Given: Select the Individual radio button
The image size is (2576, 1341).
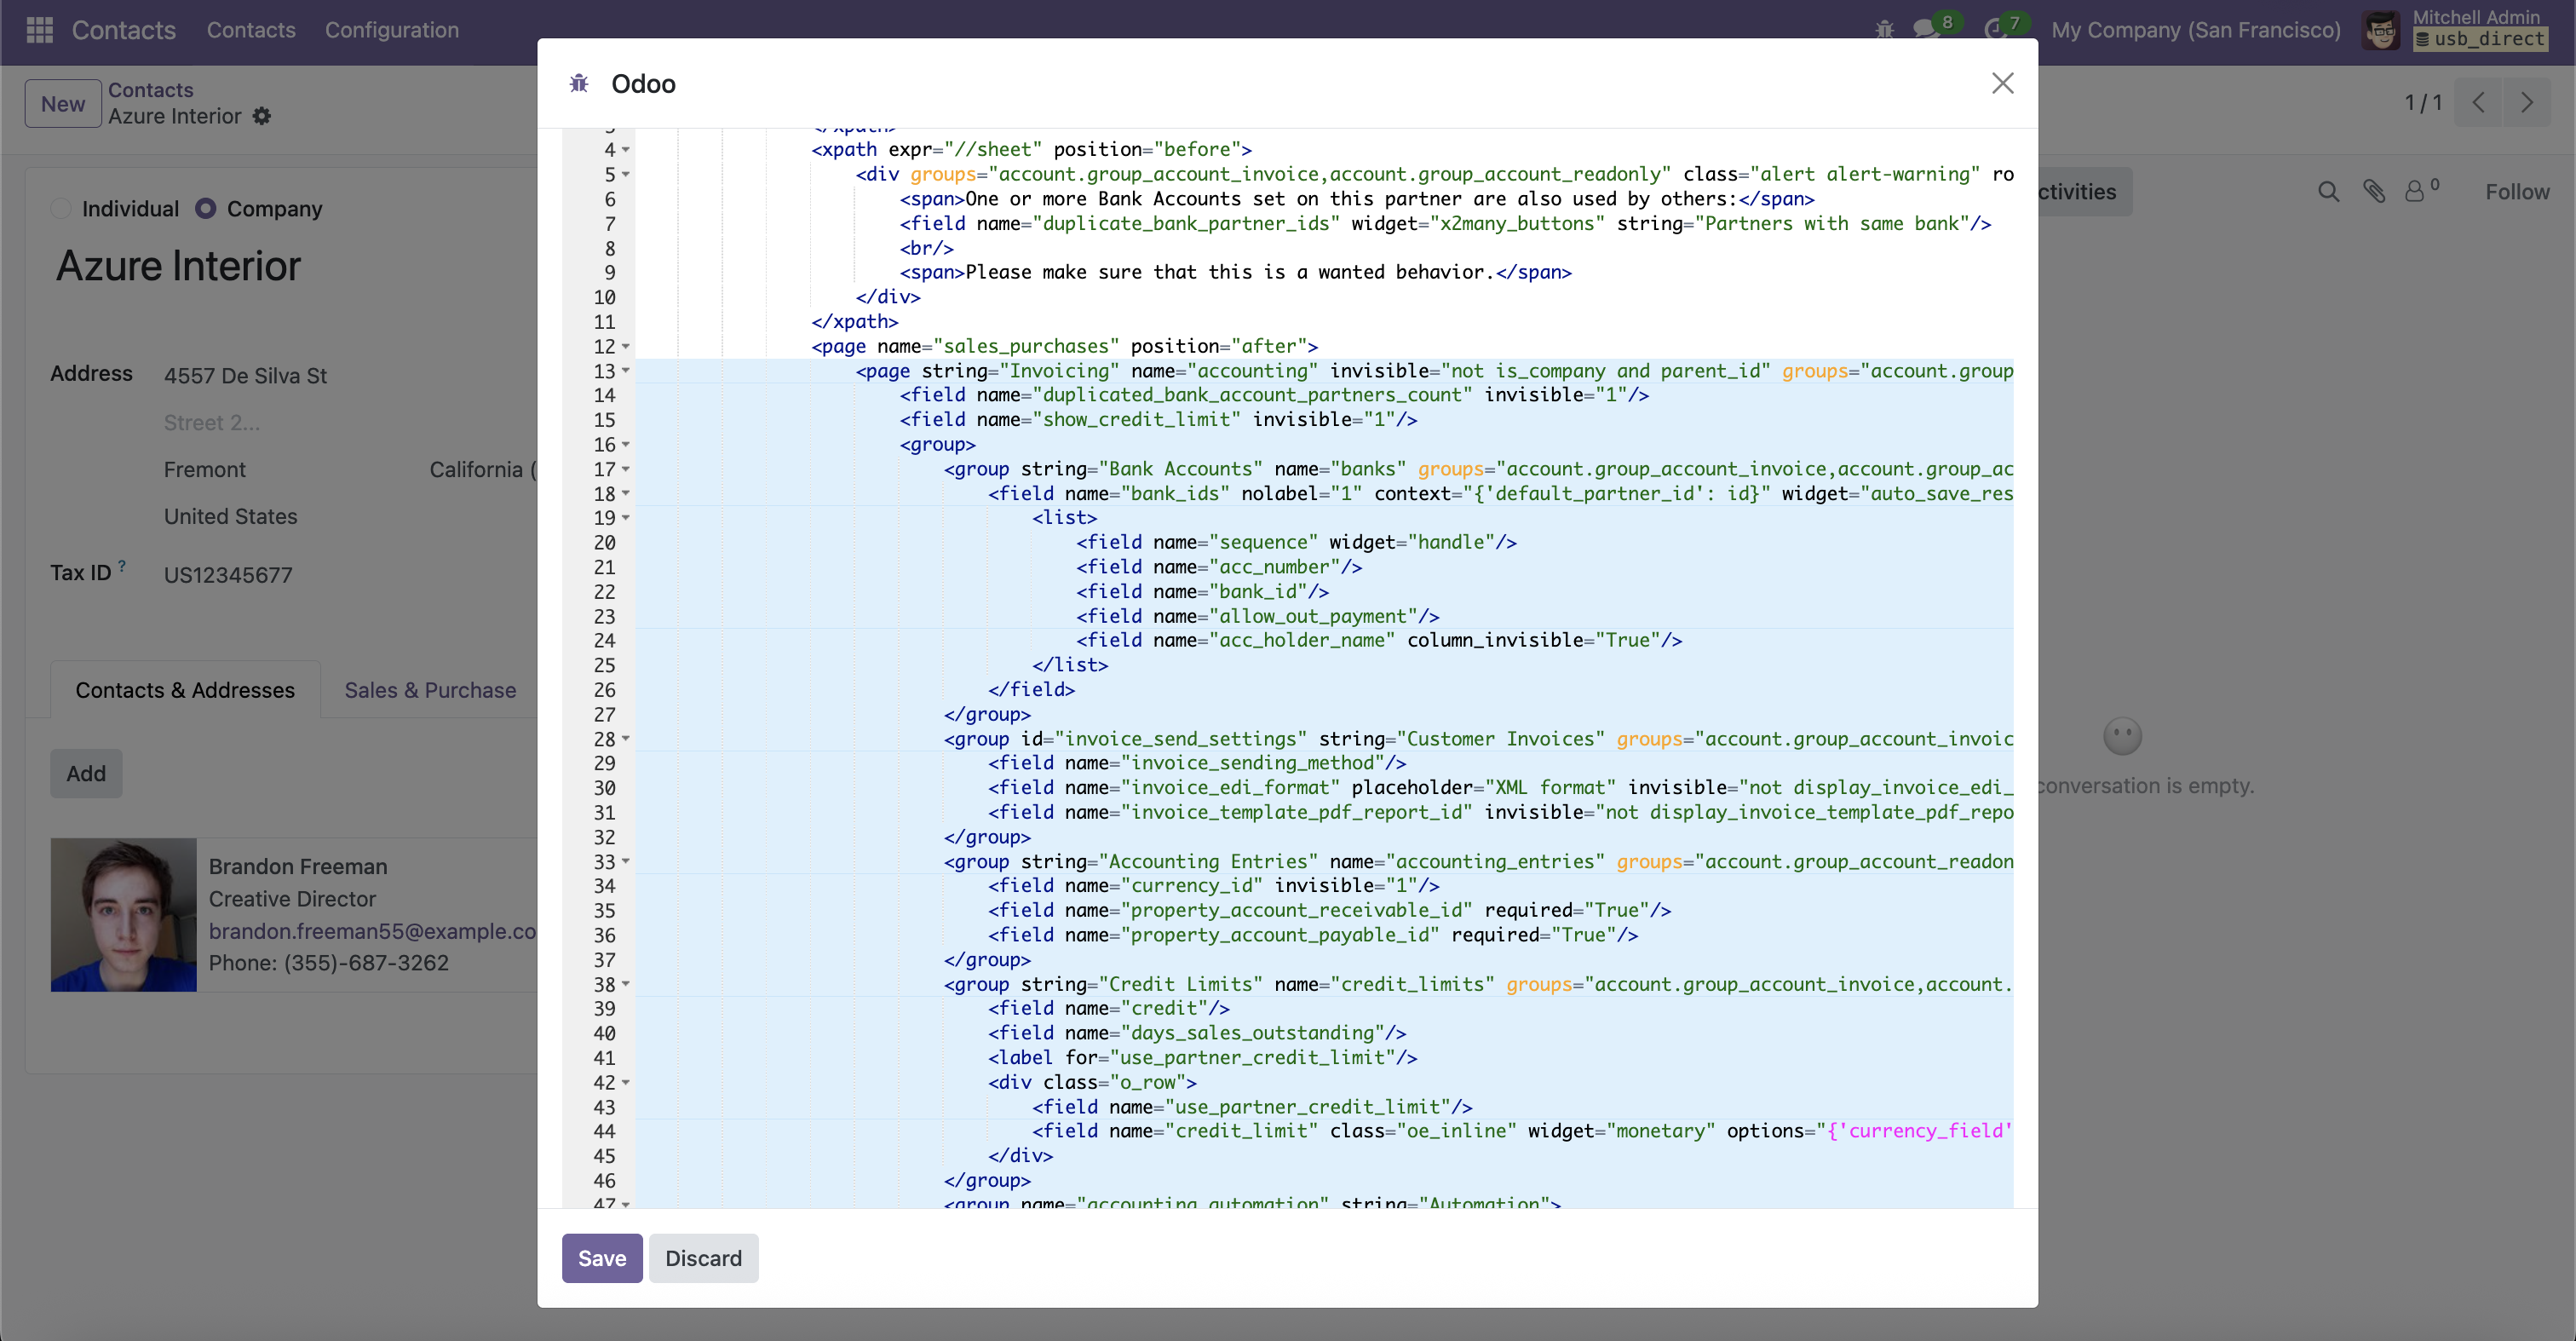Looking at the screenshot, I should pyautogui.click(x=61, y=208).
